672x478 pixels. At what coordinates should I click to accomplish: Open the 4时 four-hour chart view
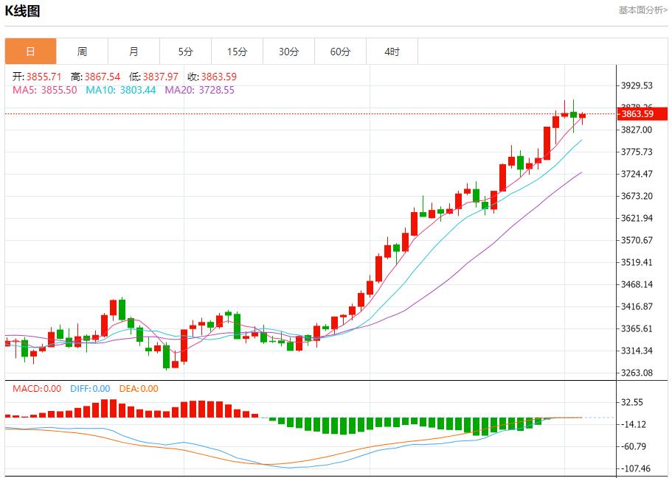tap(392, 52)
